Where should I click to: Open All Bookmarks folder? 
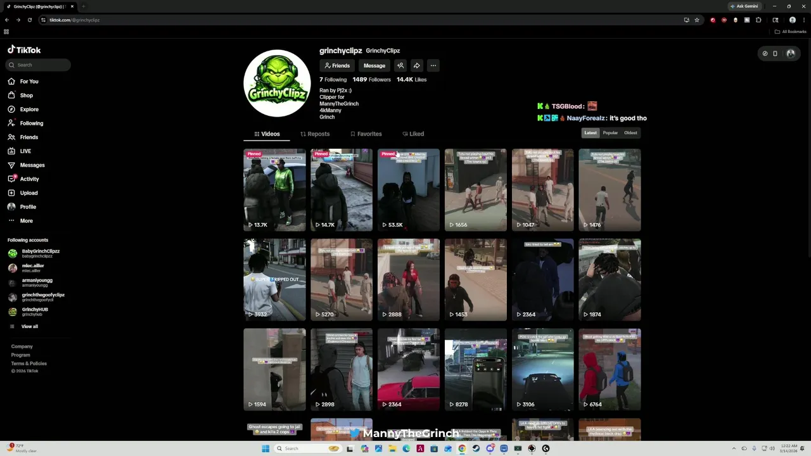[x=791, y=32]
